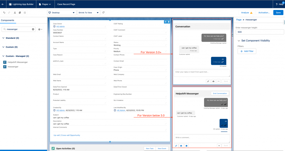The width and height of the screenshot is (285, 151).
Task: Open the Shrink To View dropdown
Action: click(89, 13)
